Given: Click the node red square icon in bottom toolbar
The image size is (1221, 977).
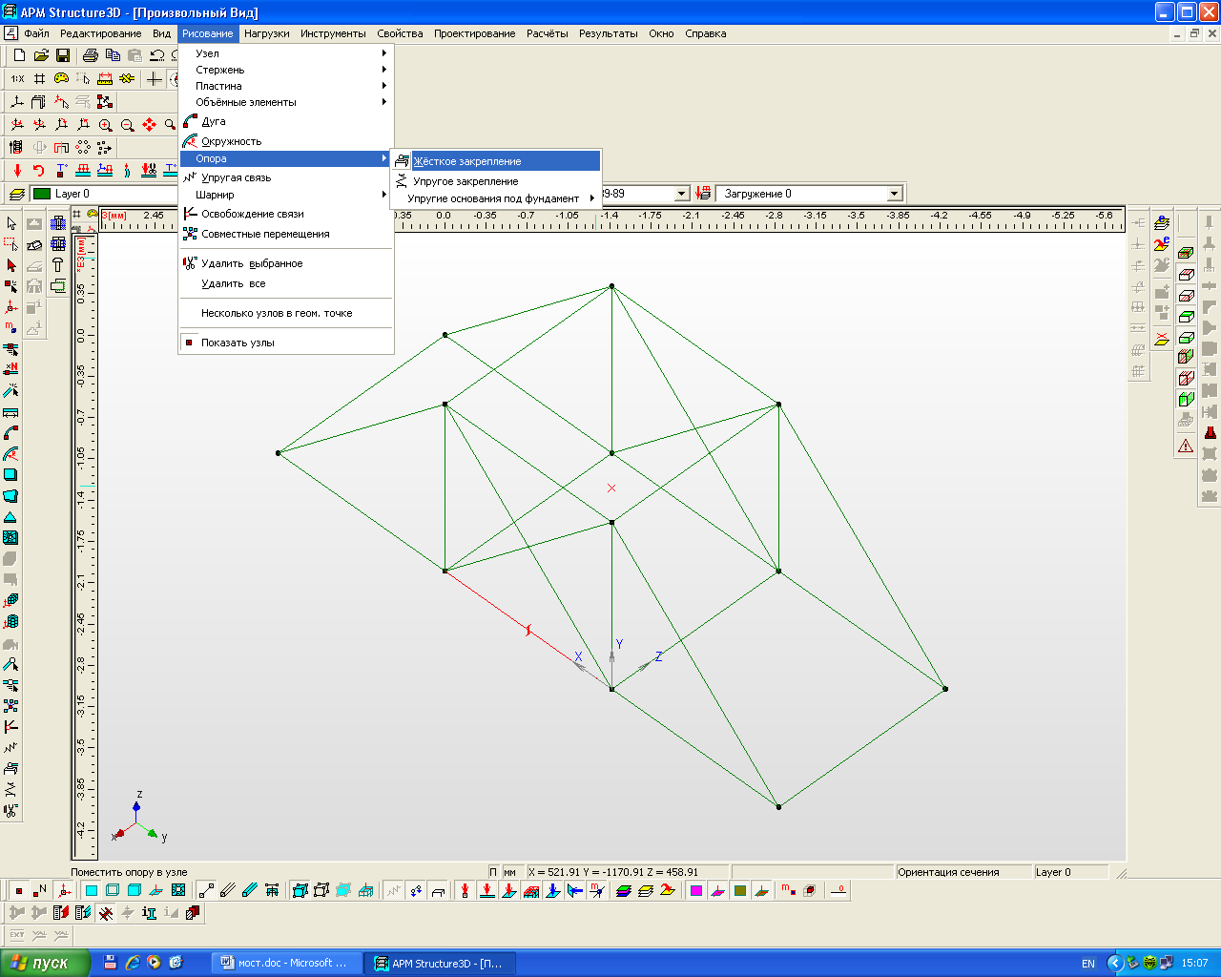Looking at the screenshot, I should 19,890.
